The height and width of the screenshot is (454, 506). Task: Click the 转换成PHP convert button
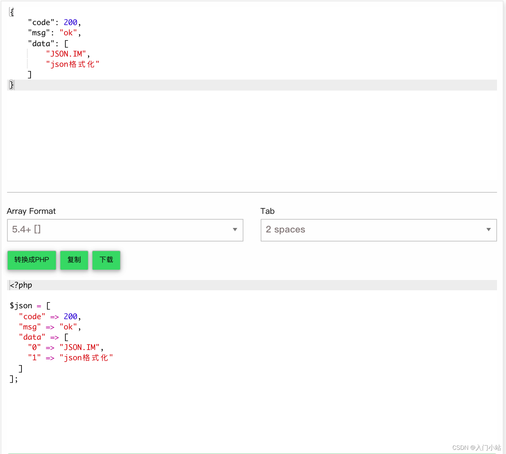(x=32, y=260)
